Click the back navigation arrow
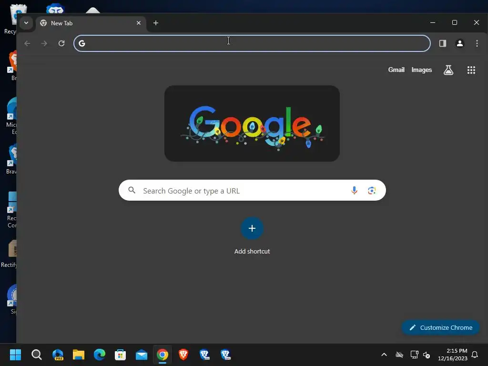The image size is (488, 366). [27, 43]
